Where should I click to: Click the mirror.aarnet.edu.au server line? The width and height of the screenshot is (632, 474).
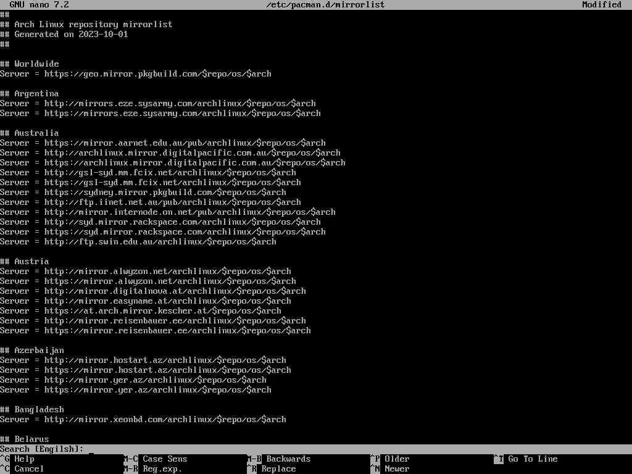(163, 143)
